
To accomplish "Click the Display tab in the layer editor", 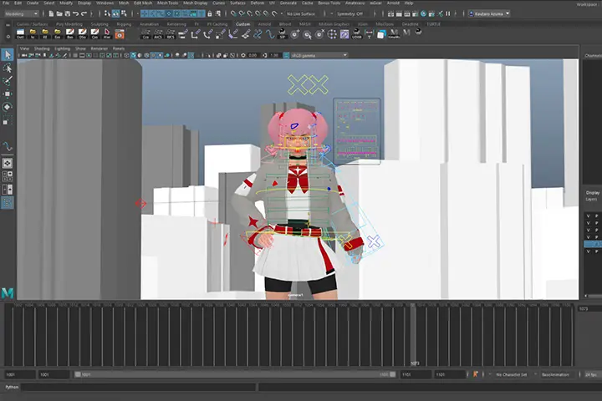I will click(593, 193).
